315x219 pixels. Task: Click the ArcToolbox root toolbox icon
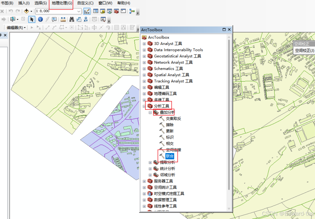[x=144, y=37]
